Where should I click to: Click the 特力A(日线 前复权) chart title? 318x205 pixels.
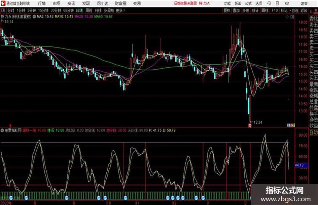click(x=16, y=16)
